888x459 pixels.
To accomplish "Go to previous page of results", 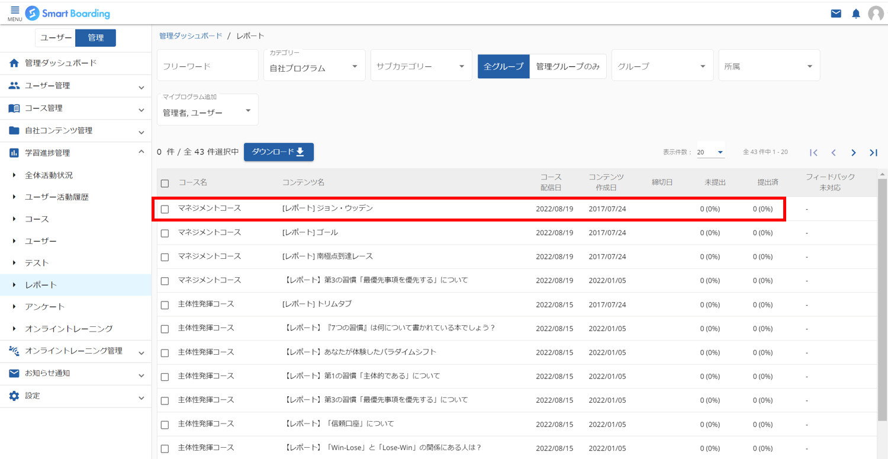I will [x=834, y=153].
